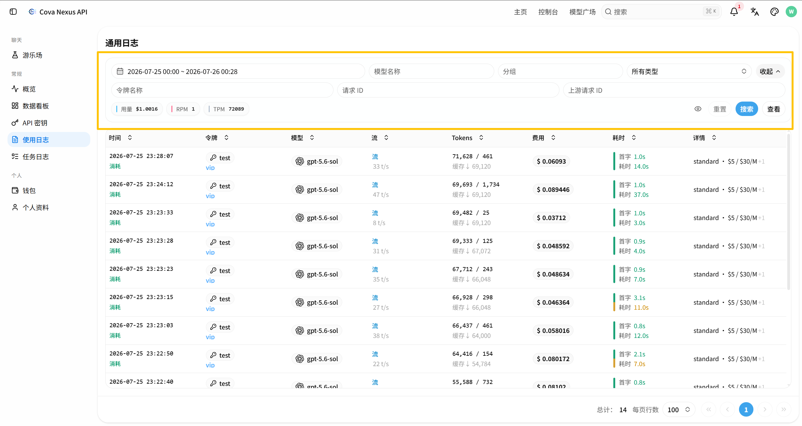
Task: Click the 重置 reset button
Action: pyautogui.click(x=720, y=109)
